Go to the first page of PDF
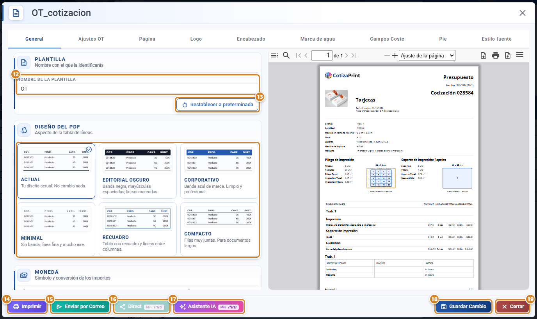The image size is (537, 319). pos(299,55)
